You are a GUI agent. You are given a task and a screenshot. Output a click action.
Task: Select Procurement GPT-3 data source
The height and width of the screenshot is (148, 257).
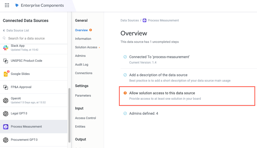[34, 140]
